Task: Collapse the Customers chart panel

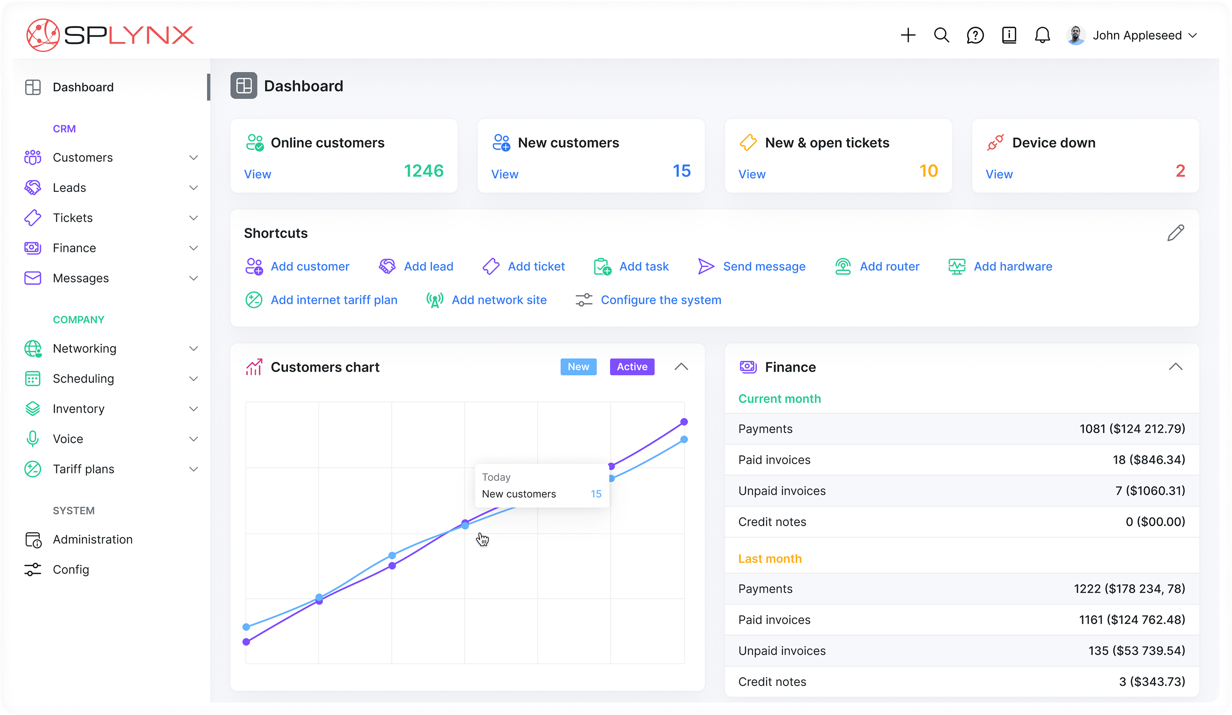Action: (x=681, y=367)
